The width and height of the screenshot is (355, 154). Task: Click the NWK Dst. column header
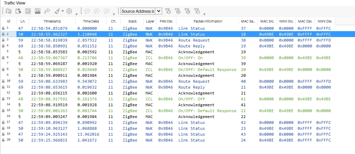[325, 21]
